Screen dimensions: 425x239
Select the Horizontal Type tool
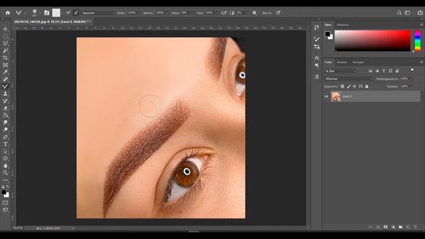tap(5, 144)
